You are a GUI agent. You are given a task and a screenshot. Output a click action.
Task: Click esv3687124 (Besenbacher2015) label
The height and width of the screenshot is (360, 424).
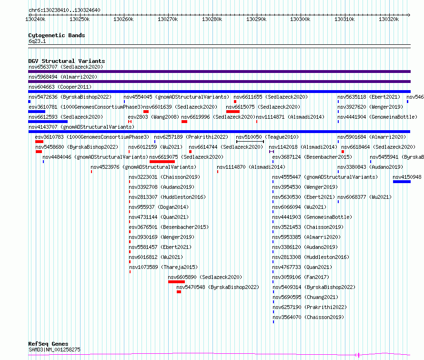(x=312, y=157)
